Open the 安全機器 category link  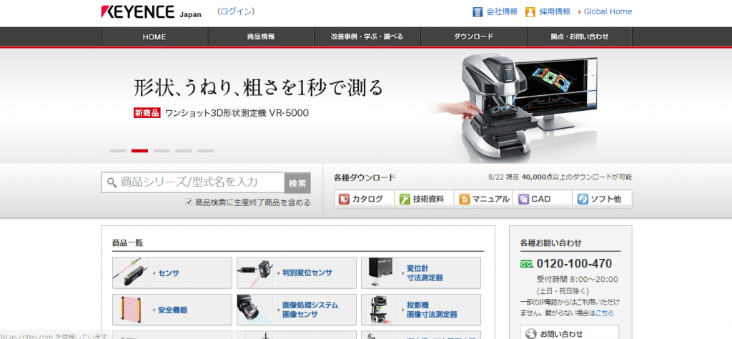coord(172,310)
